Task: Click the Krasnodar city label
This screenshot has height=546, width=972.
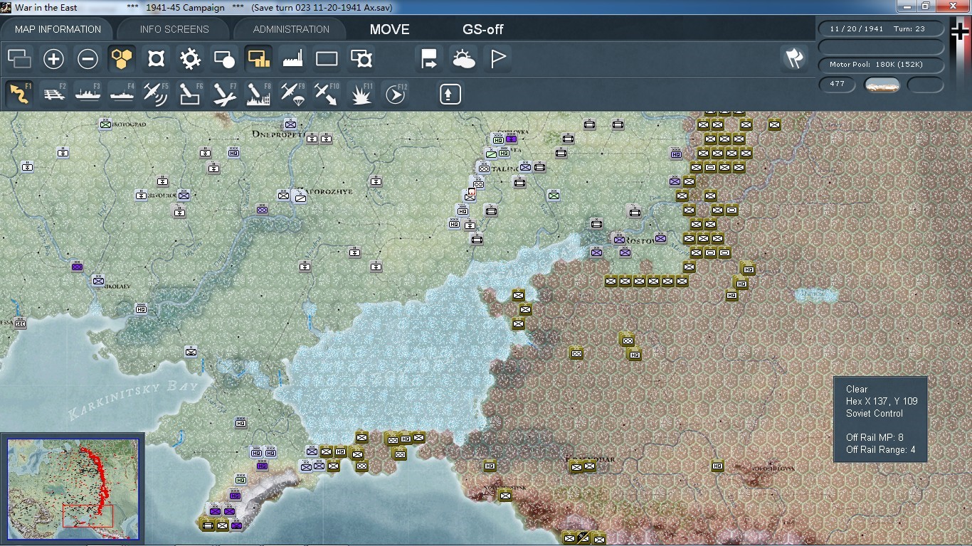Action: (x=589, y=459)
